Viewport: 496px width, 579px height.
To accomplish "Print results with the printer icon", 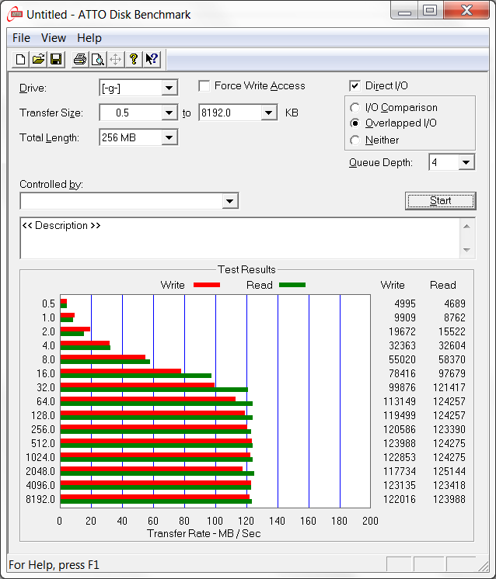I will pos(80,60).
